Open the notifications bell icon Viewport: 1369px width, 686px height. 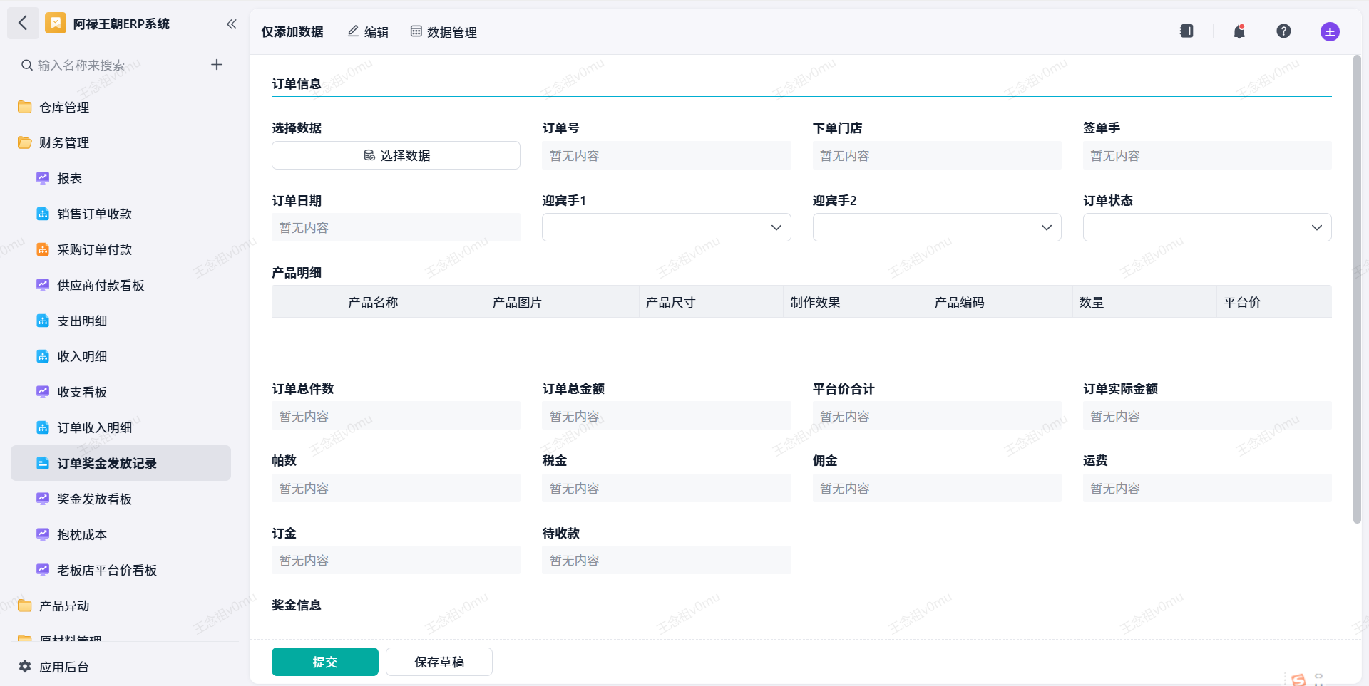(x=1239, y=31)
